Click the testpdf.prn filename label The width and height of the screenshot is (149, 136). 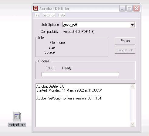(x=17, y=125)
